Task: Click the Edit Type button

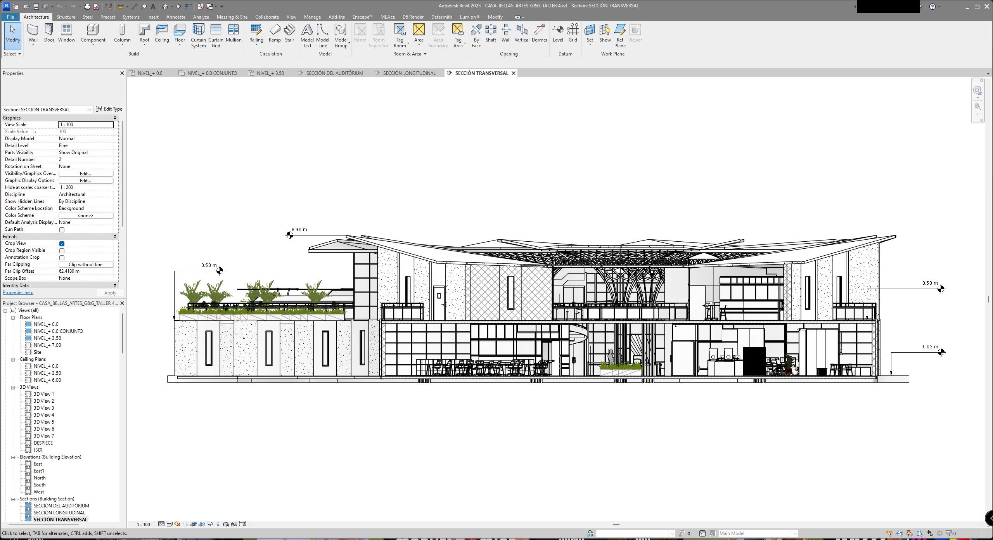Action: [109, 109]
